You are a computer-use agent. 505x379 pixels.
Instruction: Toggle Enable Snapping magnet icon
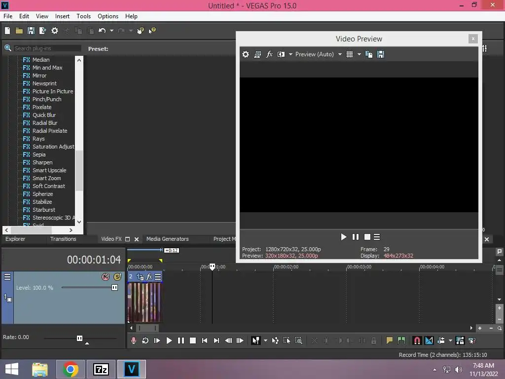417,341
